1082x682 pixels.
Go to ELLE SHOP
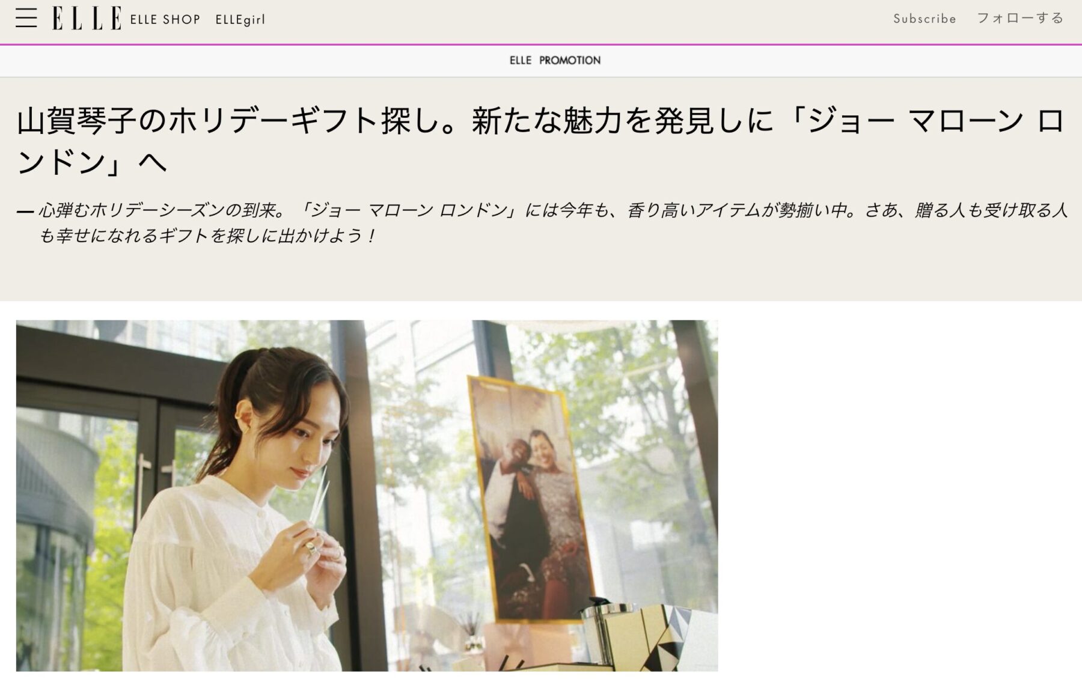click(x=165, y=20)
